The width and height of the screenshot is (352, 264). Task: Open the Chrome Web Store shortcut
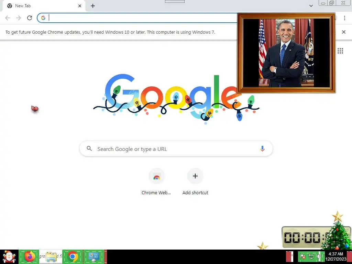point(156,182)
